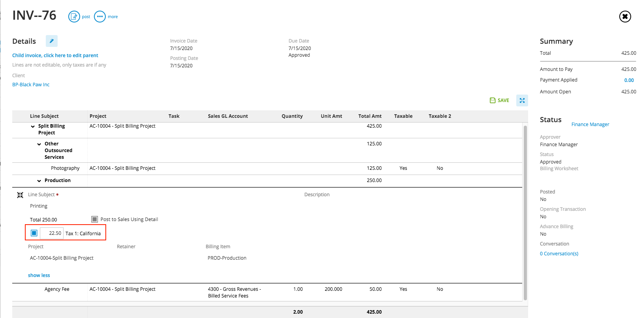The height and width of the screenshot is (318, 641).
Task: Click the expand full screen icon beside SAVE
Action: coord(522,100)
